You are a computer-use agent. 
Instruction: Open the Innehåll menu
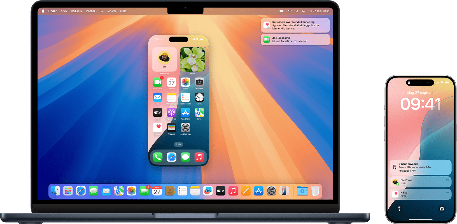pos(90,11)
